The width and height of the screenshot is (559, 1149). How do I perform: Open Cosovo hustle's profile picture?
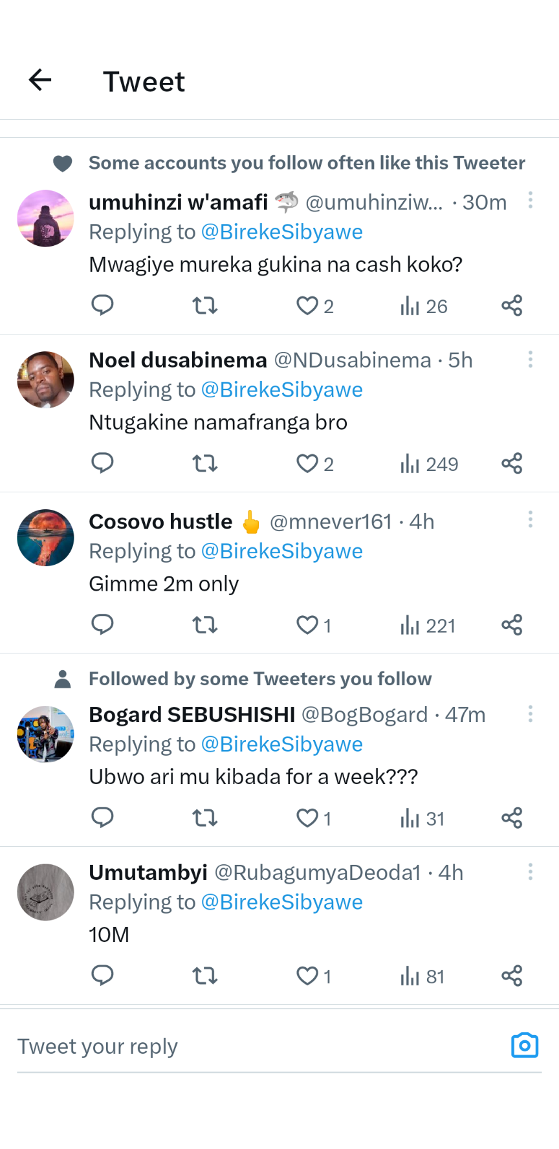(x=45, y=538)
